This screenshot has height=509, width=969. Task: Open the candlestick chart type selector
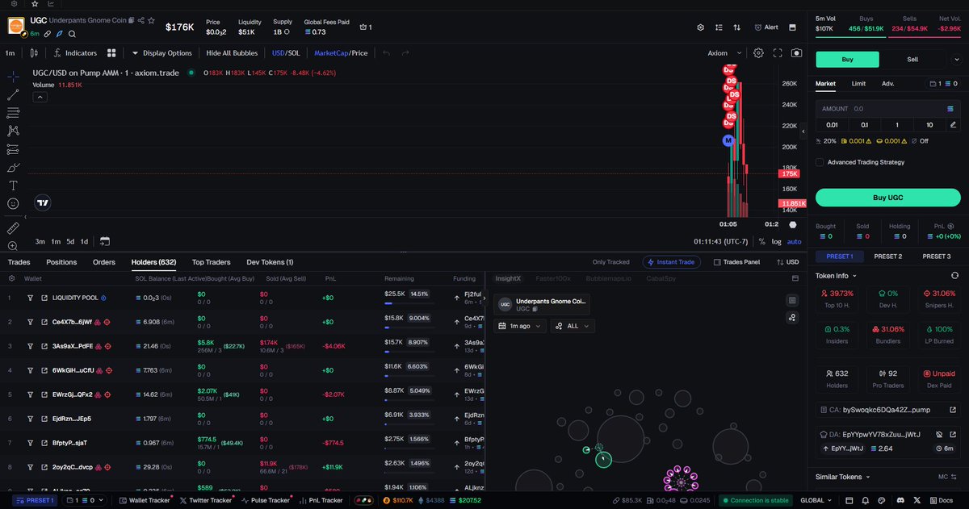coord(33,53)
